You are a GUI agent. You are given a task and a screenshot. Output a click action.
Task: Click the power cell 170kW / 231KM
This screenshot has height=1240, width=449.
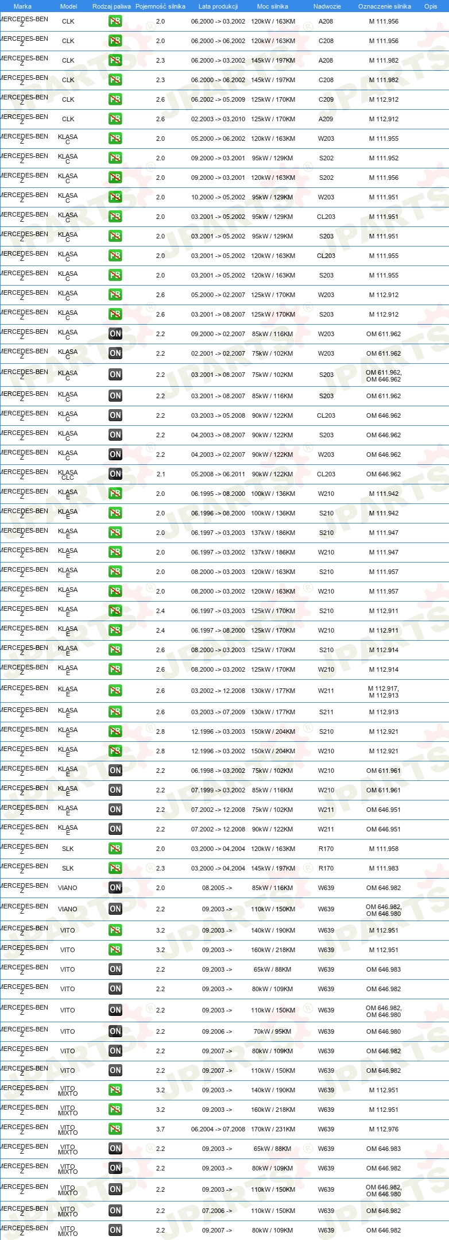coord(273,1129)
